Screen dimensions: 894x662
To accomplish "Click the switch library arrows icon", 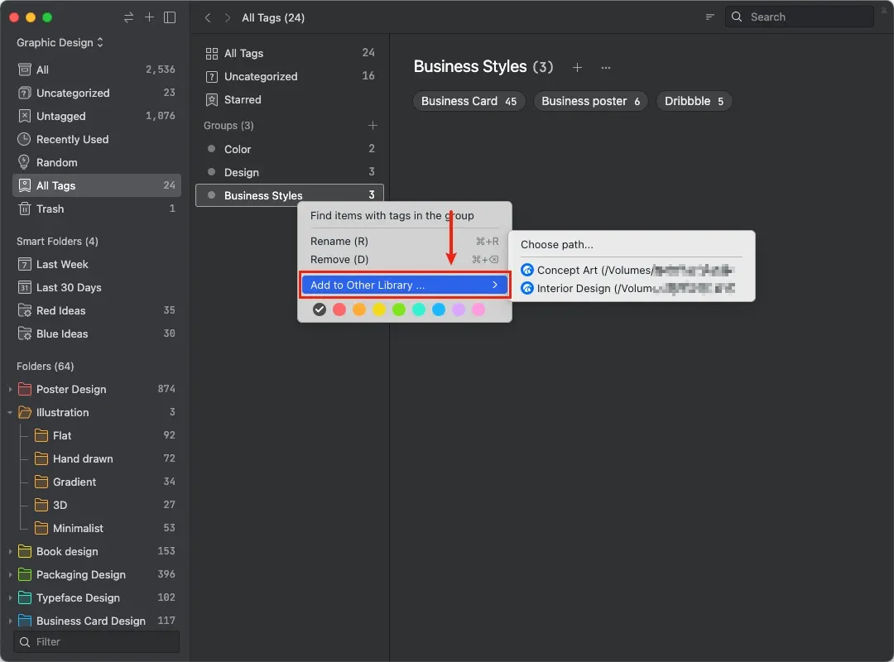I will (129, 17).
